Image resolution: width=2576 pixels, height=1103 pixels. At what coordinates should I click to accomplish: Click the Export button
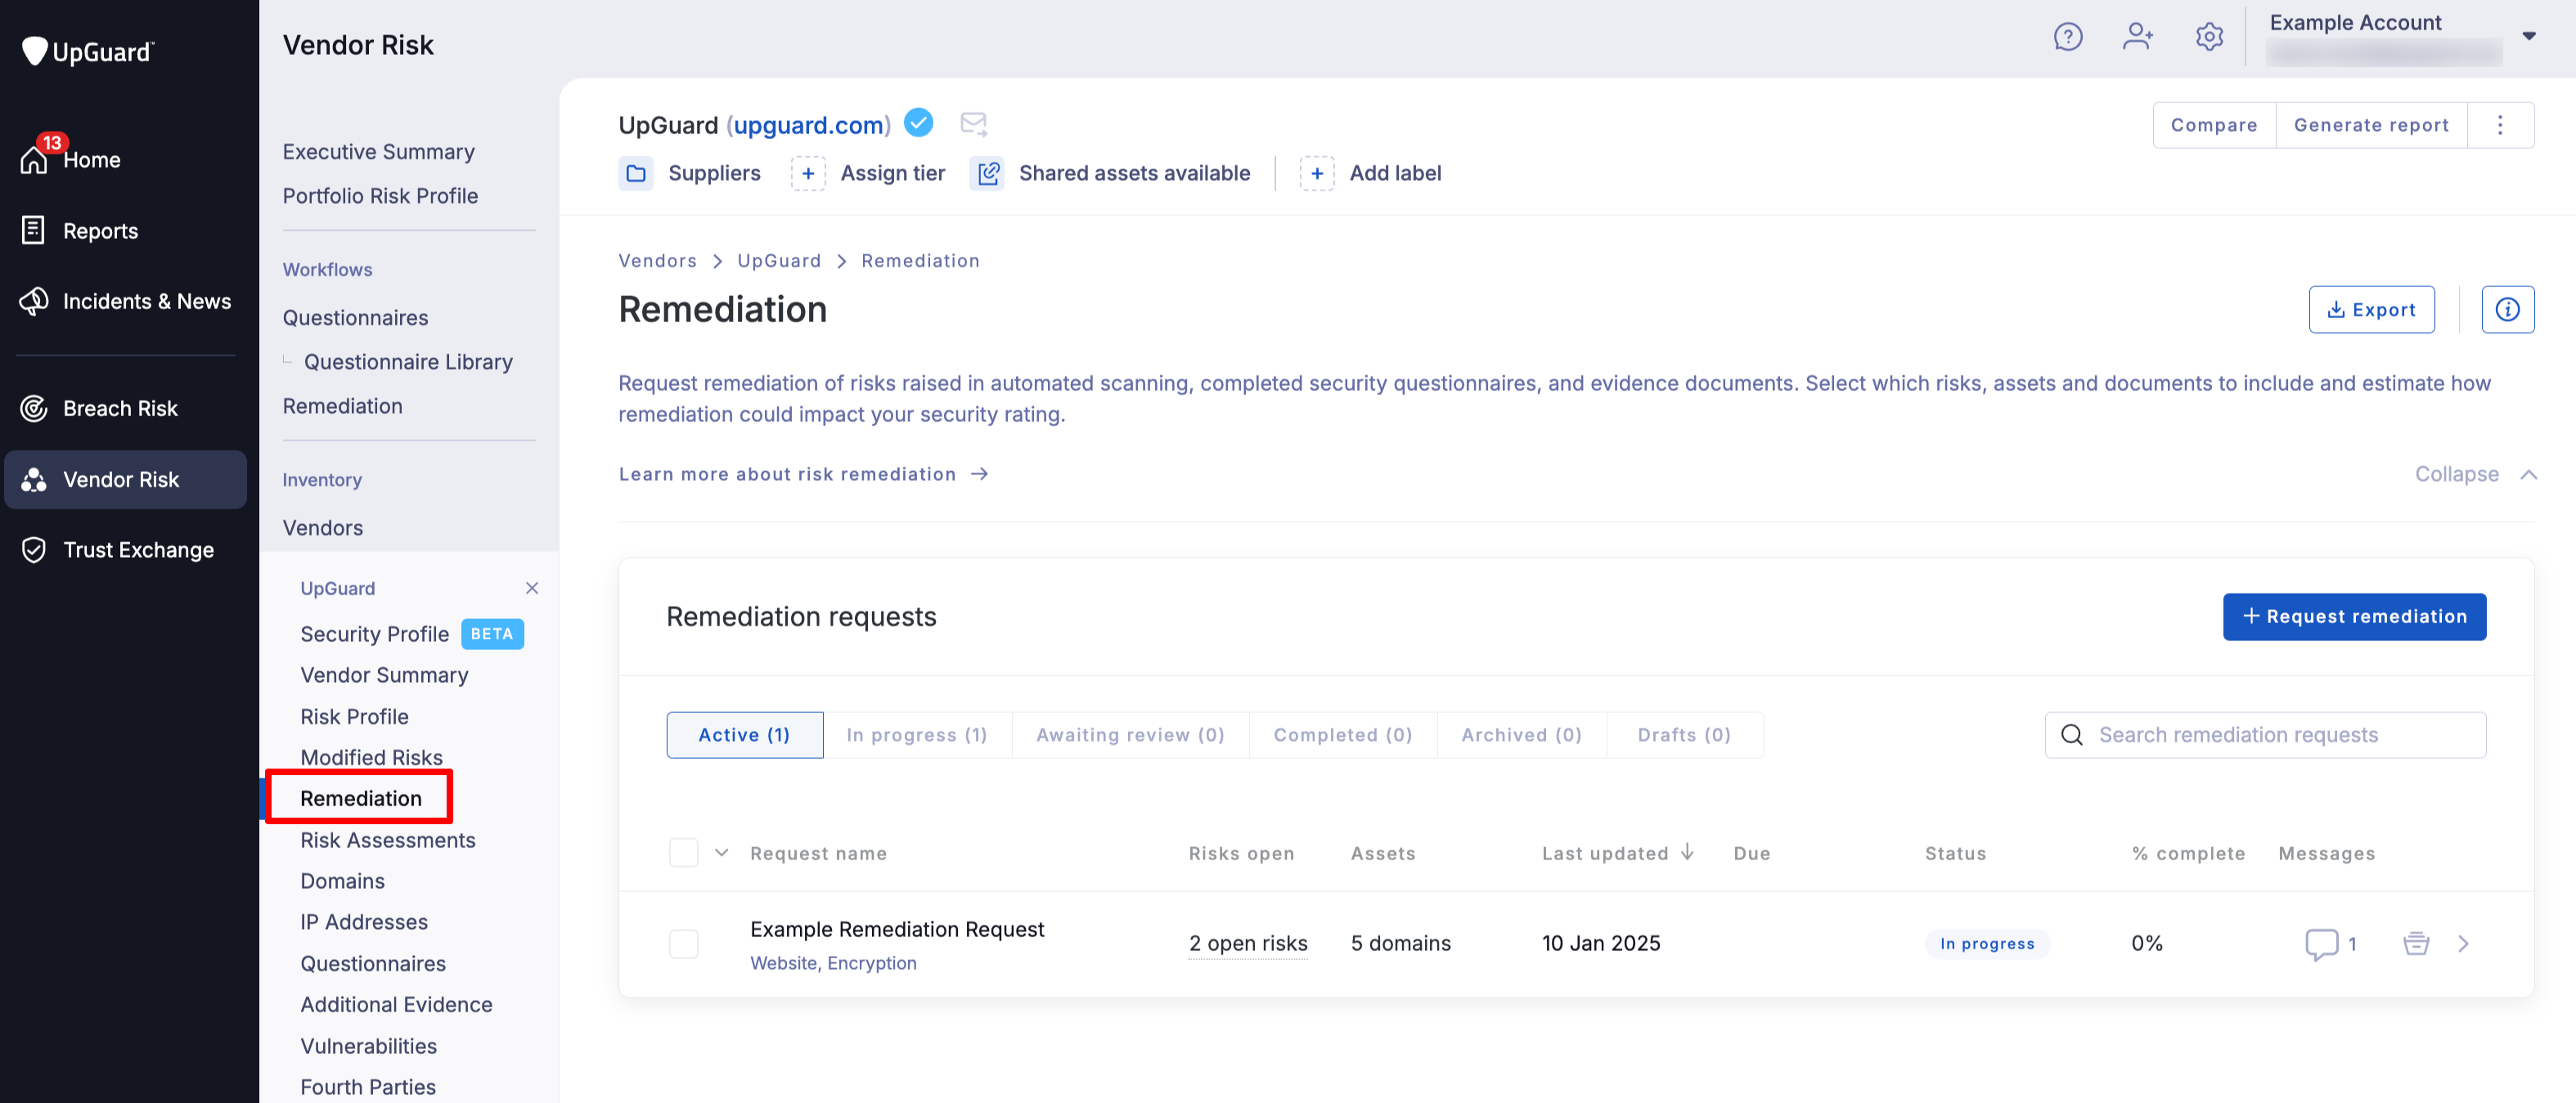2371,310
